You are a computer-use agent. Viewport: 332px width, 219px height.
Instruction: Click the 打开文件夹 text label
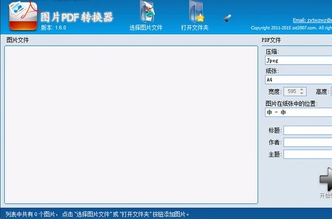point(195,28)
